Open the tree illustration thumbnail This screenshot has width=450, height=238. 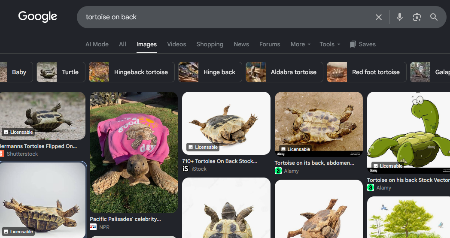click(408, 217)
